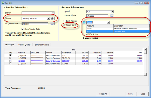Click the Balance column header

coord(108,53)
